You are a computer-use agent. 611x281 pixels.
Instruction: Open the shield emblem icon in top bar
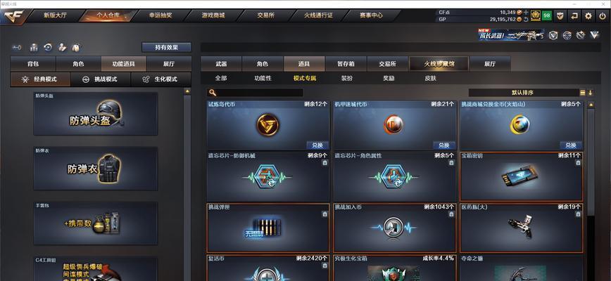tap(560, 16)
